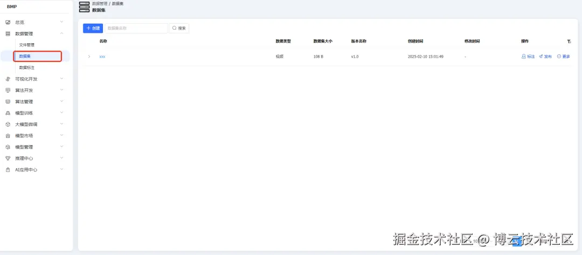Open 数据标注 submenu item
The height and width of the screenshot is (255, 582).
tap(27, 67)
